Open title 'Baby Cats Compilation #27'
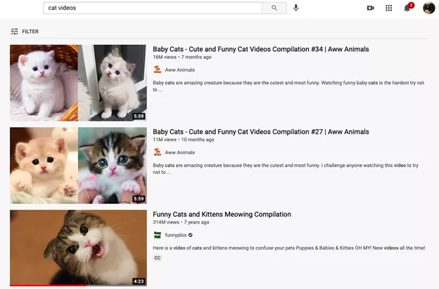 click(260, 132)
